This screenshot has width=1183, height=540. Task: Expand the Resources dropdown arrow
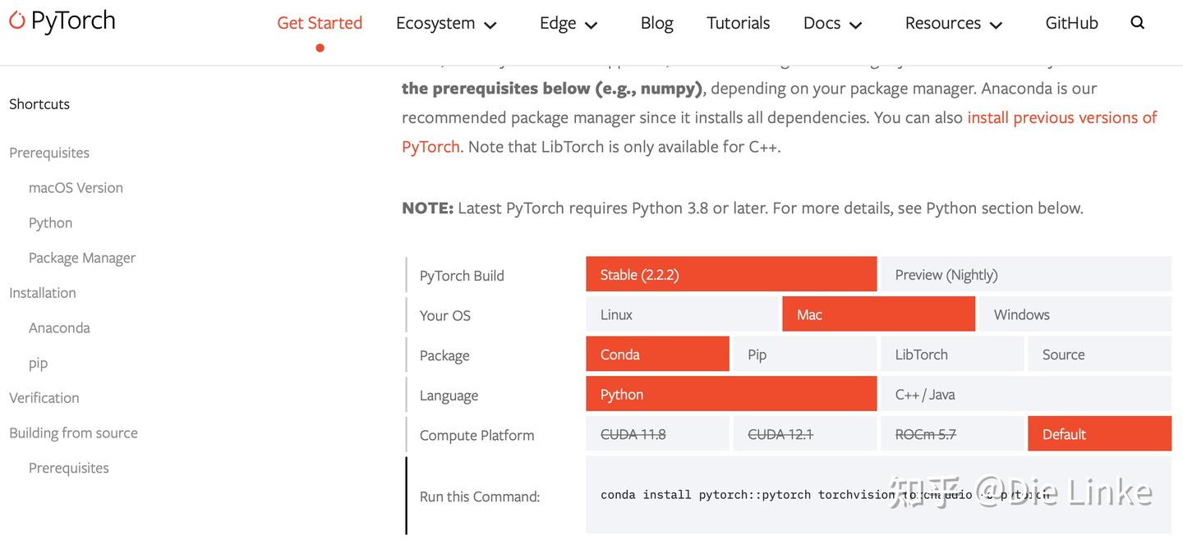[997, 25]
